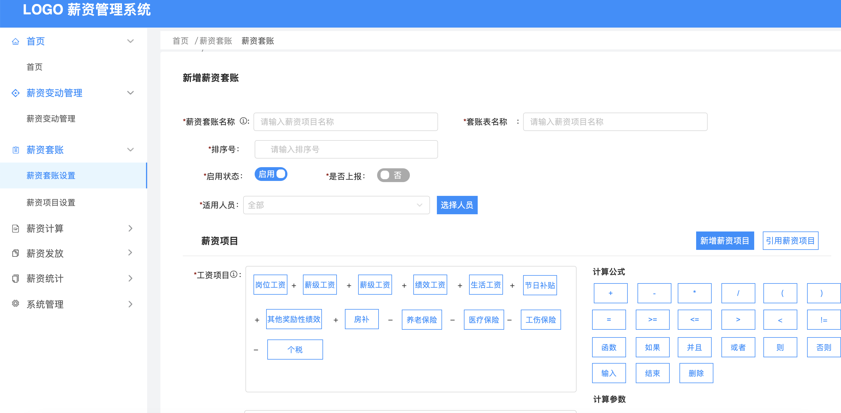
Task: Click the home icon in sidebar
Action: 15,41
